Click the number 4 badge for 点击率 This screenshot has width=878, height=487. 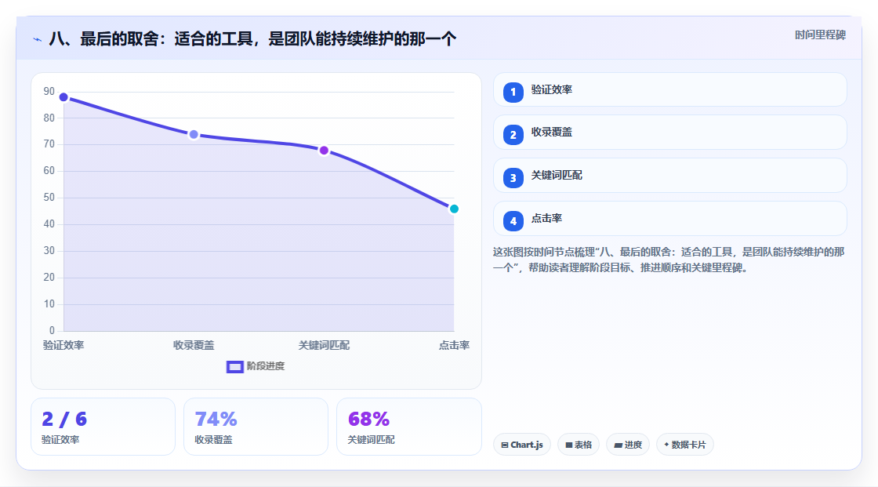coord(513,221)
